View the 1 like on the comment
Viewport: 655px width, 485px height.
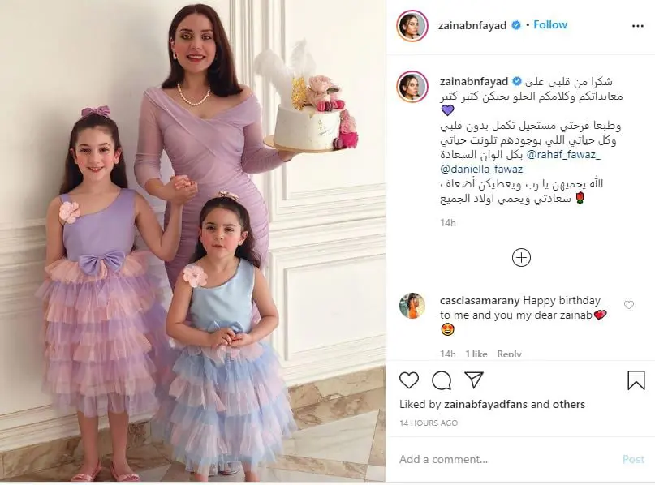476,354
